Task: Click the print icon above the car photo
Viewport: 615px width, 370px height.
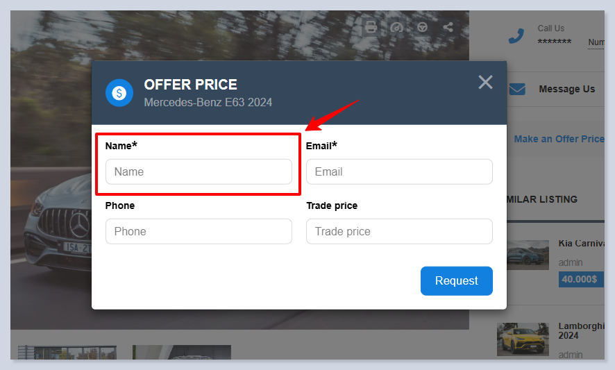Action: (x=371, y=27)
